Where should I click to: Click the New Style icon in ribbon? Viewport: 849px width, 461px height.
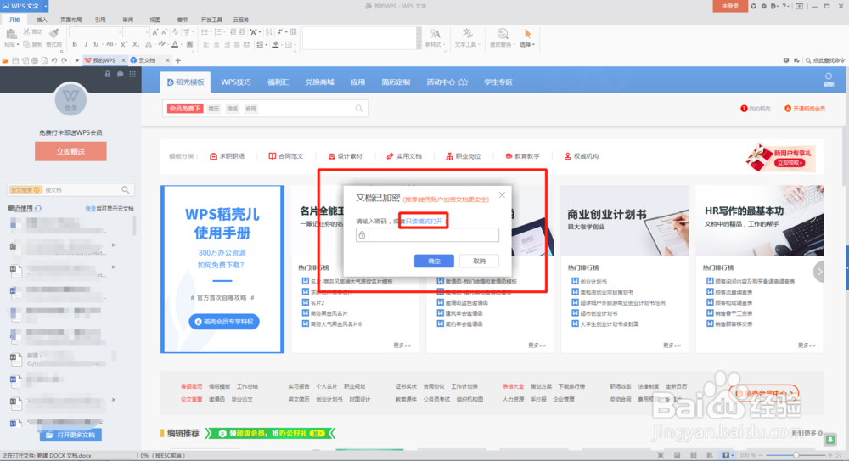click(435, 34)
